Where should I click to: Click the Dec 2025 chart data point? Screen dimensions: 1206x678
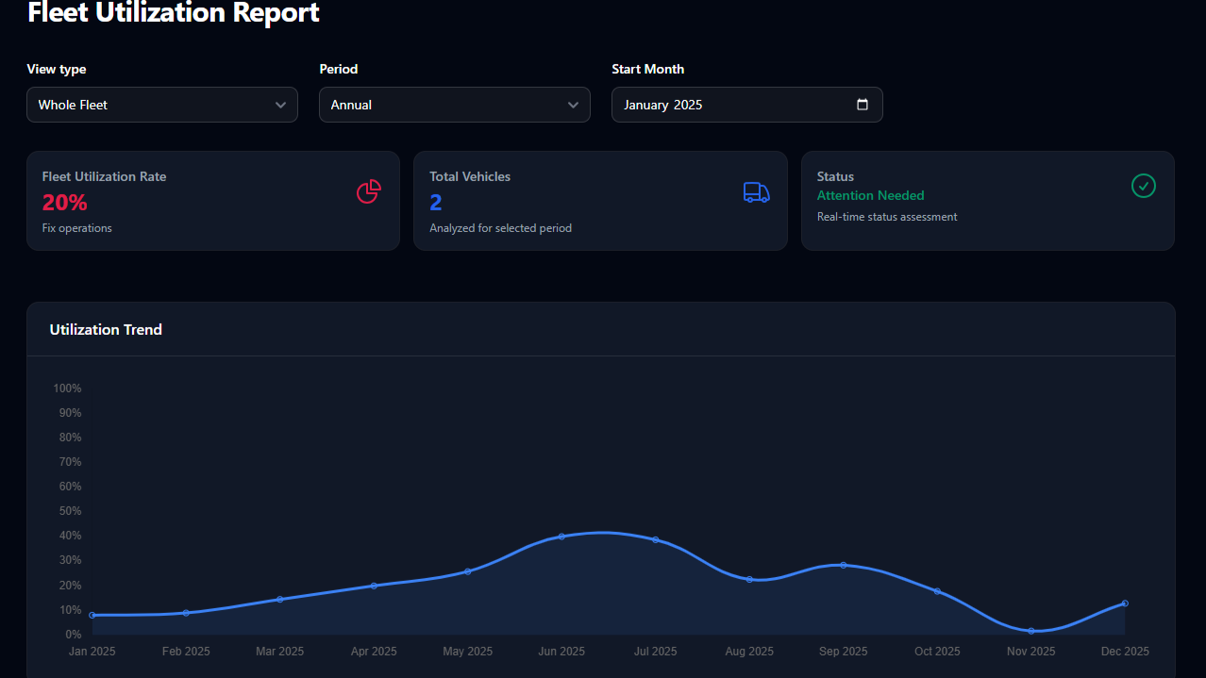tap(1125, 604)
